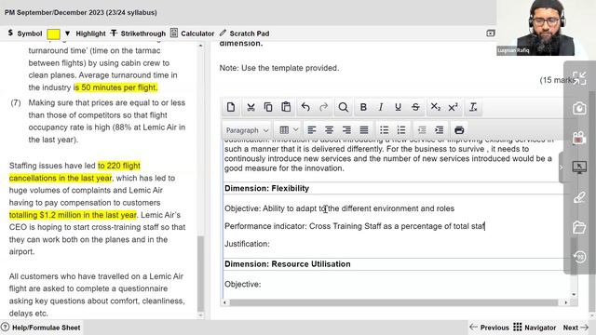Toggle underline formatting
This screenshot has height=335, width=596.
coord(398,108)
